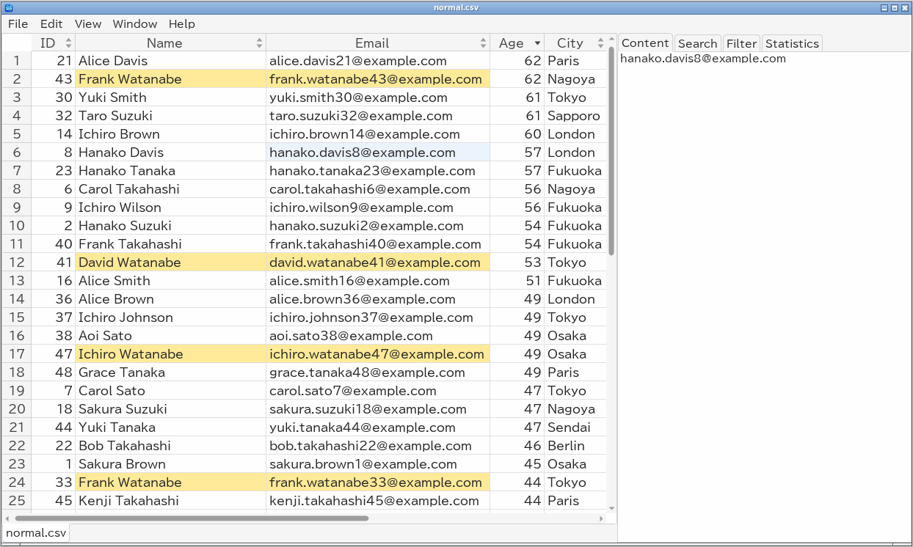
Task: Click the Content panel text 'hanako.davis8@example.com'
Action: tap(703, 59)
